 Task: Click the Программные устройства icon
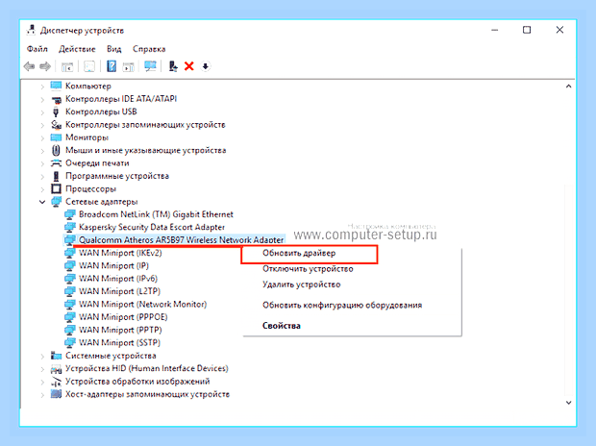(56, 176)
